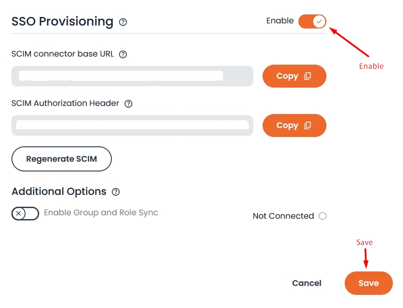Open the SCIM Authorization Header help icon
This screenshot has height=308, width=403.
[x=128, y=104]
